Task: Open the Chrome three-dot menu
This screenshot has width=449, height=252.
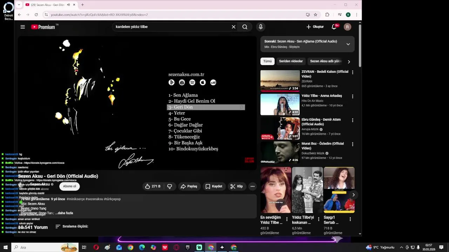Action: point(356,15)
